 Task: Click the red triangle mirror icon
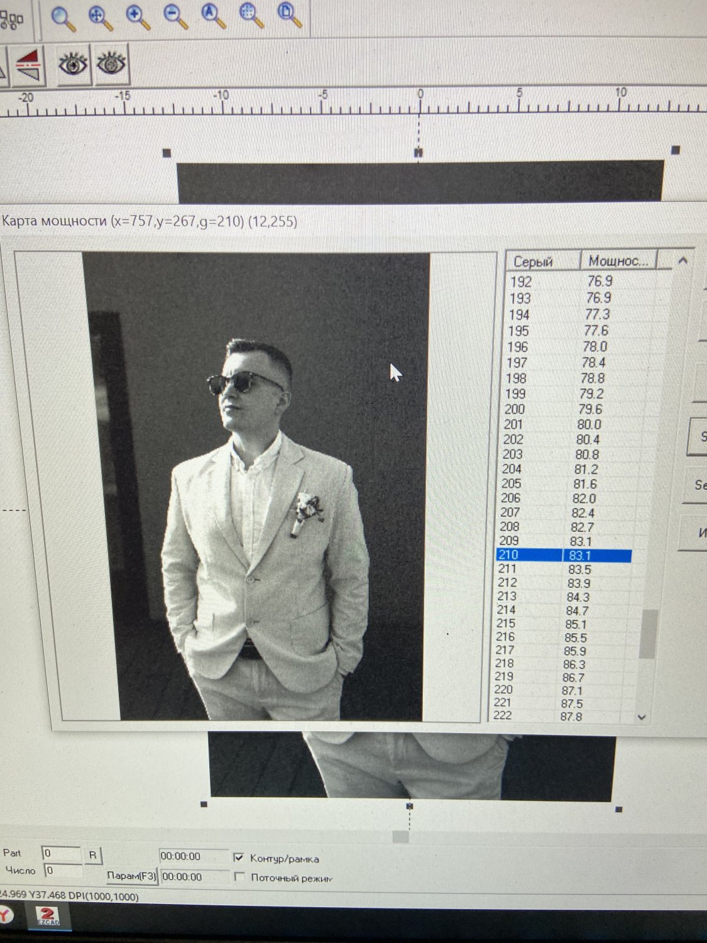click(x=29, y=65)
